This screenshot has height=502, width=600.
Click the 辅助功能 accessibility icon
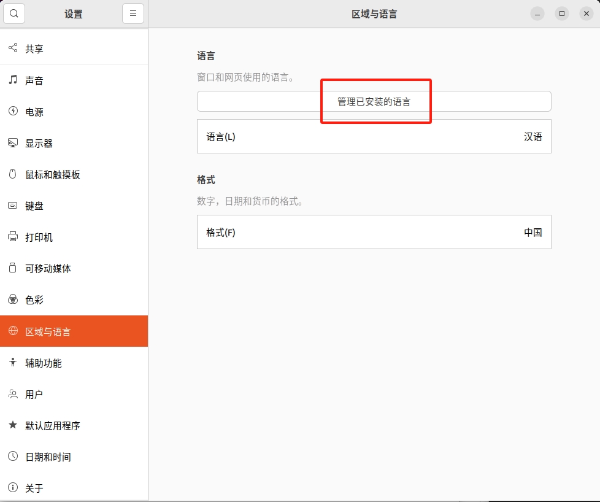[13, 362]
